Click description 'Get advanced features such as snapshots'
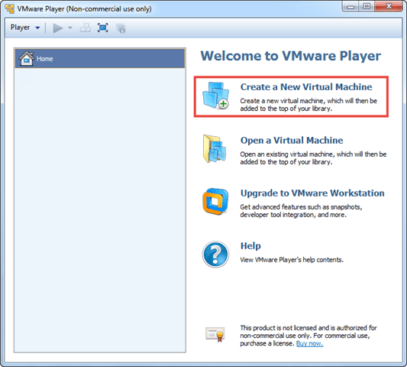Image resolution: width=407 pixels, height=367 pixels. click(x=301, y=207)
